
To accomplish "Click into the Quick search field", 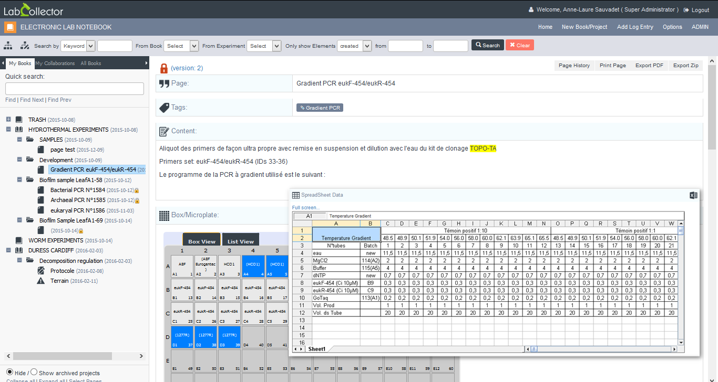I will pos(75,89).
